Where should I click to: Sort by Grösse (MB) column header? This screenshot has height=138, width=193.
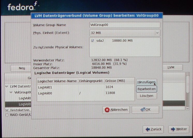coord(119,81)
